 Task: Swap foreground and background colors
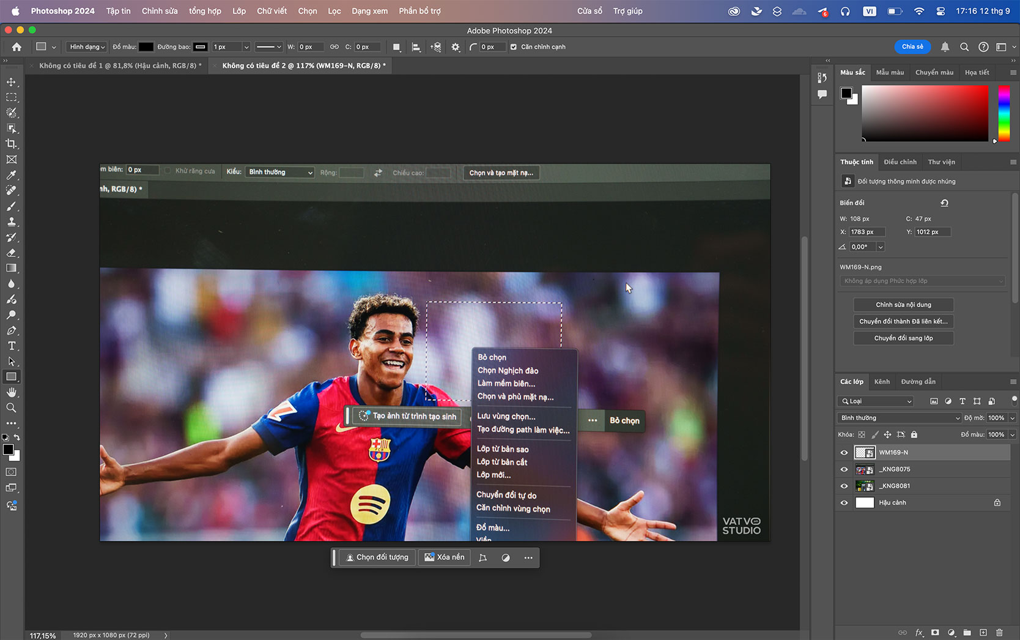(x=17, y=437)
